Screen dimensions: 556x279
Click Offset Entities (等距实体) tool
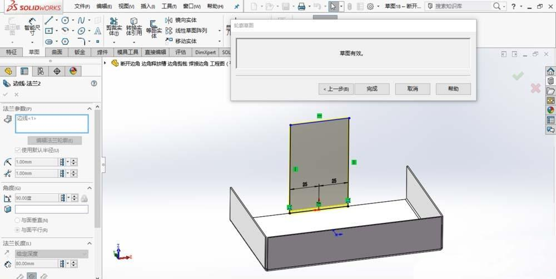coord(153,29)
